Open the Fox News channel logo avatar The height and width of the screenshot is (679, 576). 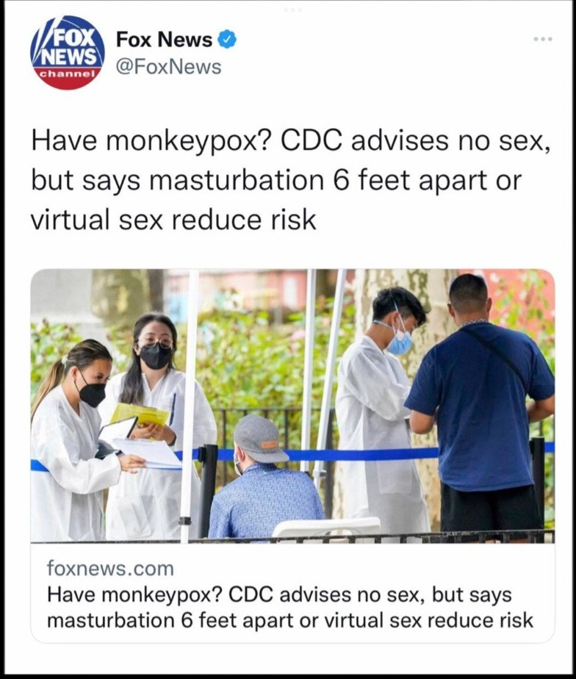pos(68,52)
